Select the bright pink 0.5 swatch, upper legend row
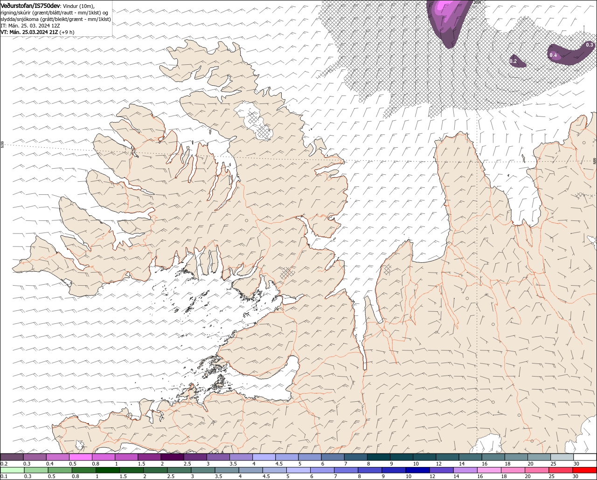Viewport: 597px width, 480px height. 80,457
